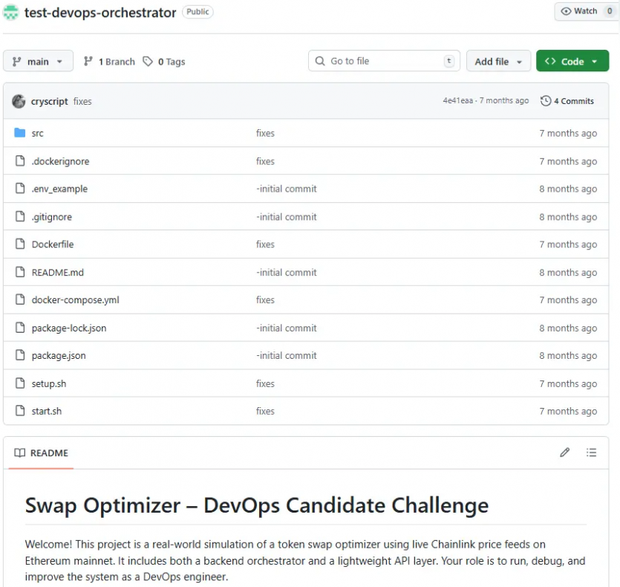
Task: Click the src folder icon
Action: click(x=20, y=133)
